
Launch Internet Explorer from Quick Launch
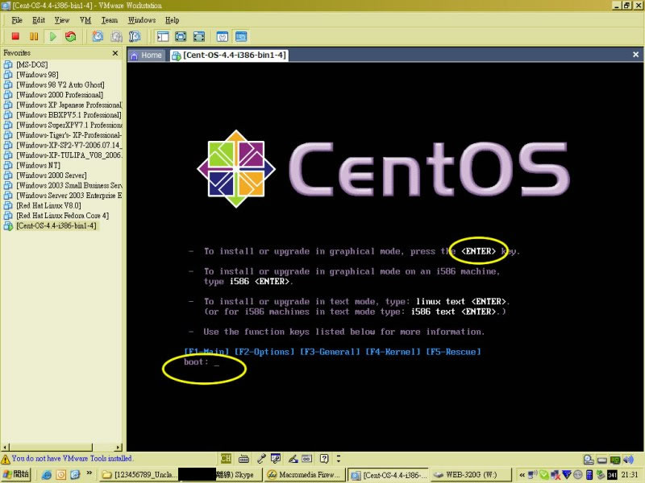[47, 475]
